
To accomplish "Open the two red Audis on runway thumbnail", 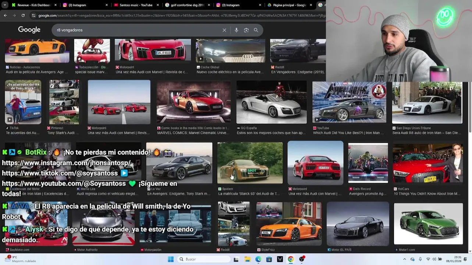I will coord(119,102).
